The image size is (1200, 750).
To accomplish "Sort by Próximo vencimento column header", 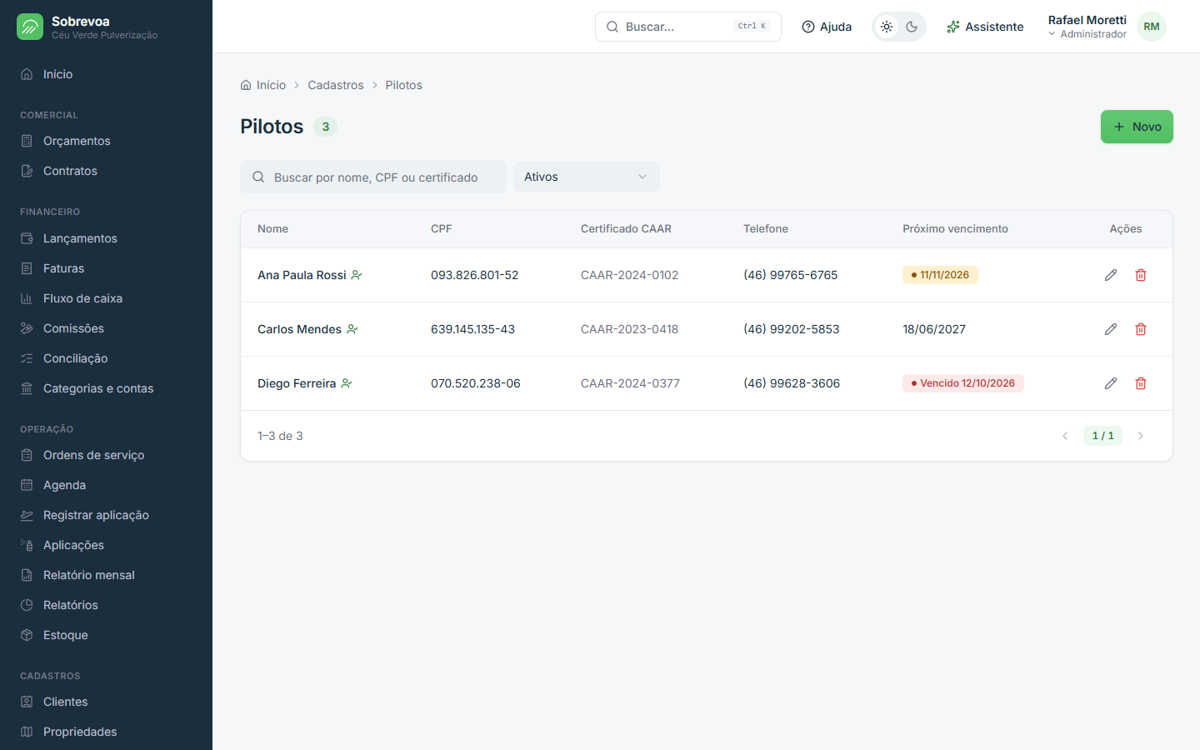I will coord(955,229).
